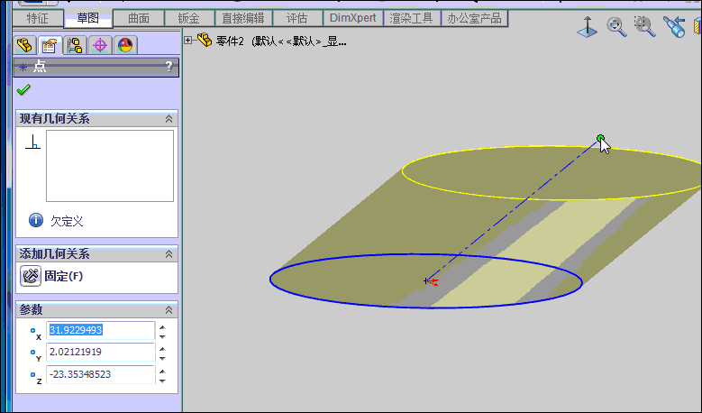Open the ConfigurationManager panel icon

pos(75,45)
